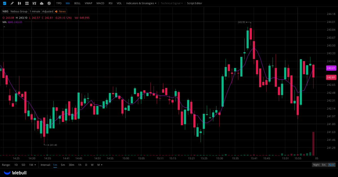Toggle the MA indicator off
The width and height of the screenshot is (338, 177).
68,3
